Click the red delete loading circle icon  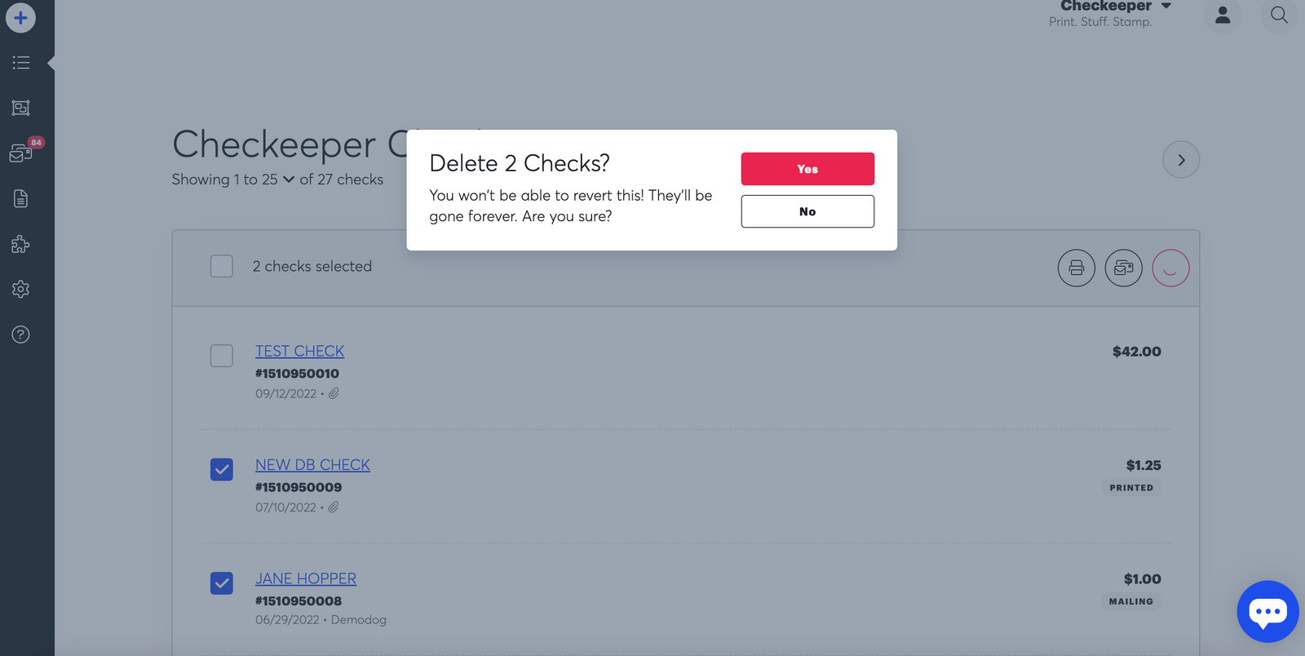tap(1170, 268)
